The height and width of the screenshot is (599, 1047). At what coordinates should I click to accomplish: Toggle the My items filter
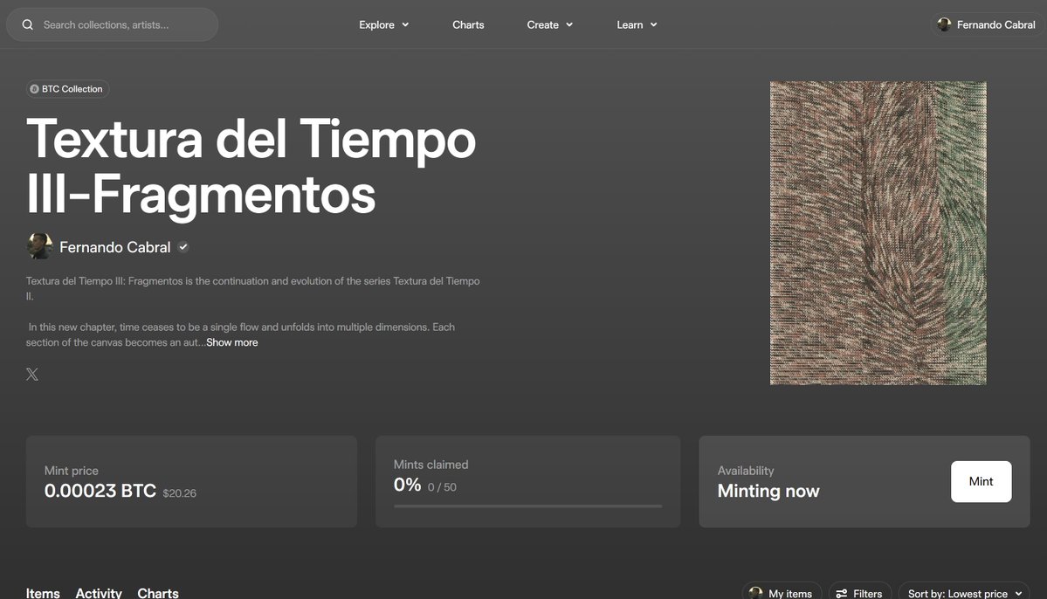pyautogui.click(x=782, y=592)
